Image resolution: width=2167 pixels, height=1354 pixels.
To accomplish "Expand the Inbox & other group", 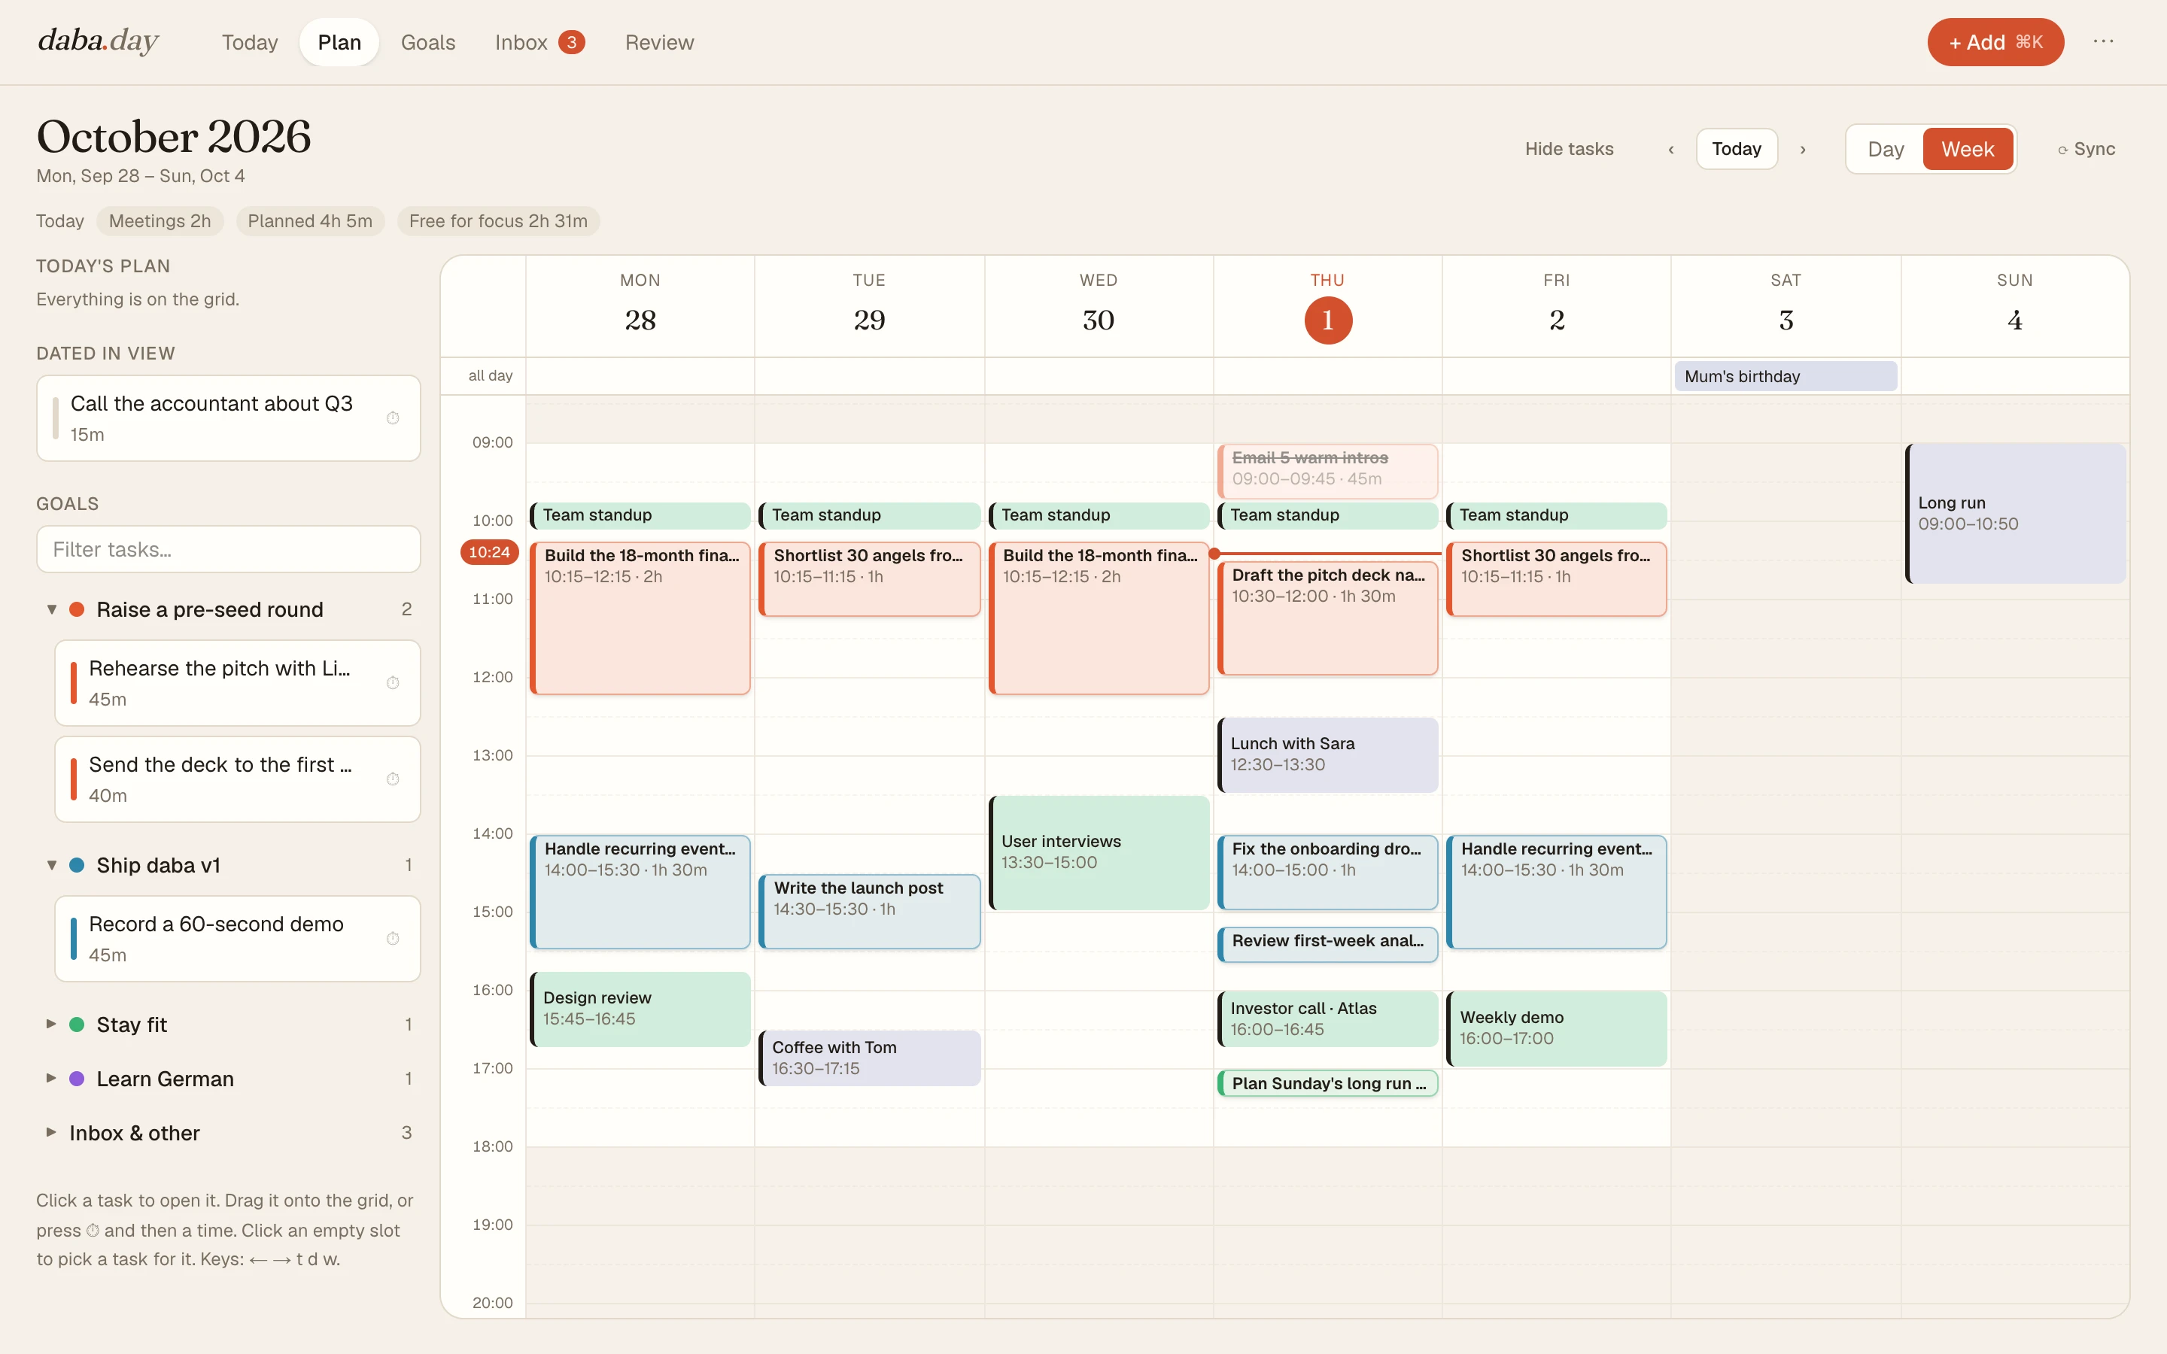I will click(x=51, y=1132).
